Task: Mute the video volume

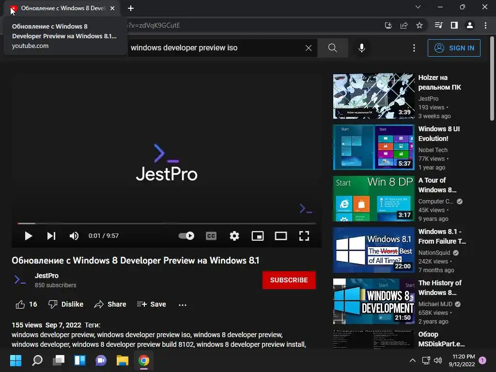Action: (x=74, y=236)
